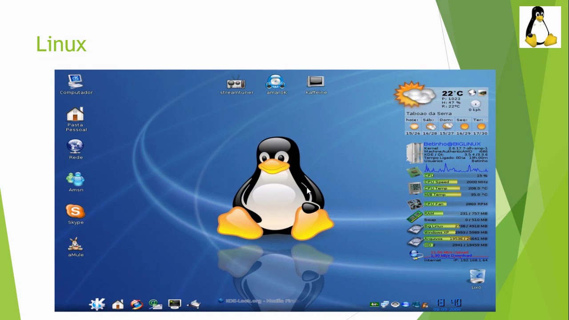Click the Linux slide title
This screenshot has width=569, height=320.
(61, 44)
